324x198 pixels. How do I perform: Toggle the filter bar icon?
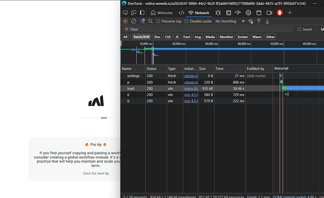click(142, 21)
